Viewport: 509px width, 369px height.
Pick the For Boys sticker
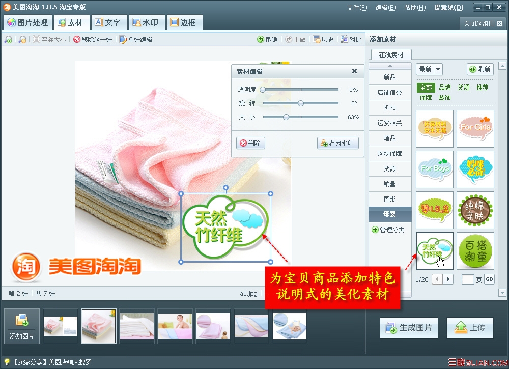[x=435, y=169]
